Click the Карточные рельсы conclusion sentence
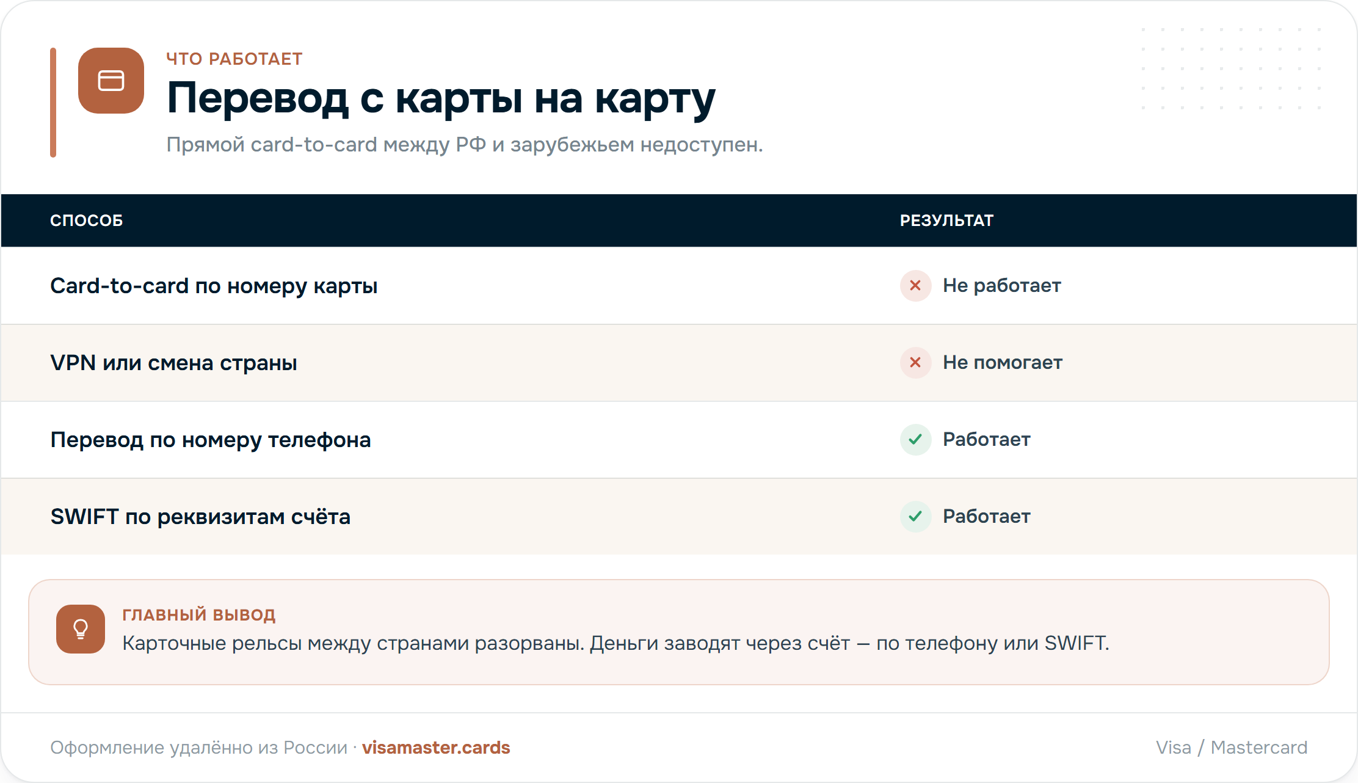1358x783 pixels. coord(615,644)
